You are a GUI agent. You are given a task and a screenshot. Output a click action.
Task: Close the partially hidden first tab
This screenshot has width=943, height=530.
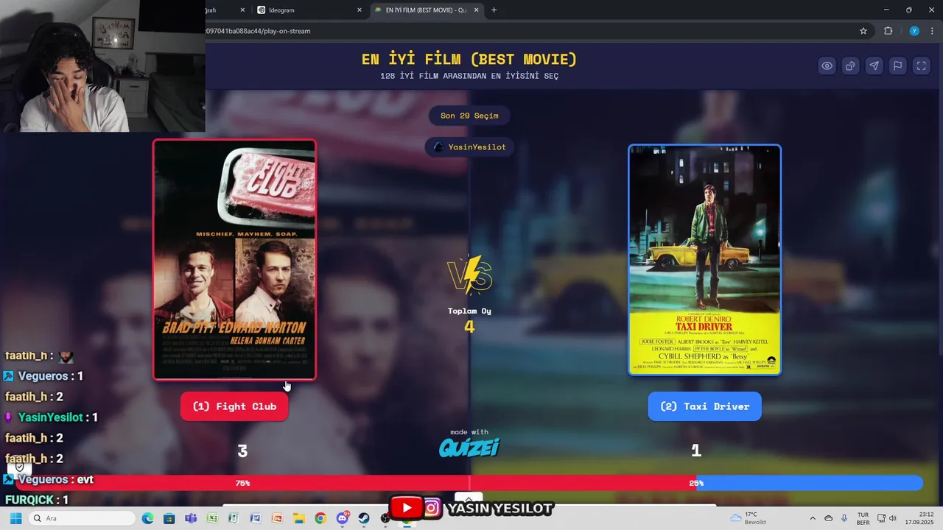(x=242, y=10)
